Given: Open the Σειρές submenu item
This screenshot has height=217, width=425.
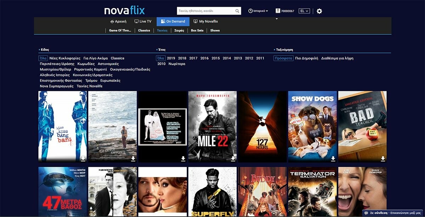Looking at the screenshot, I should tap(179, 30).
